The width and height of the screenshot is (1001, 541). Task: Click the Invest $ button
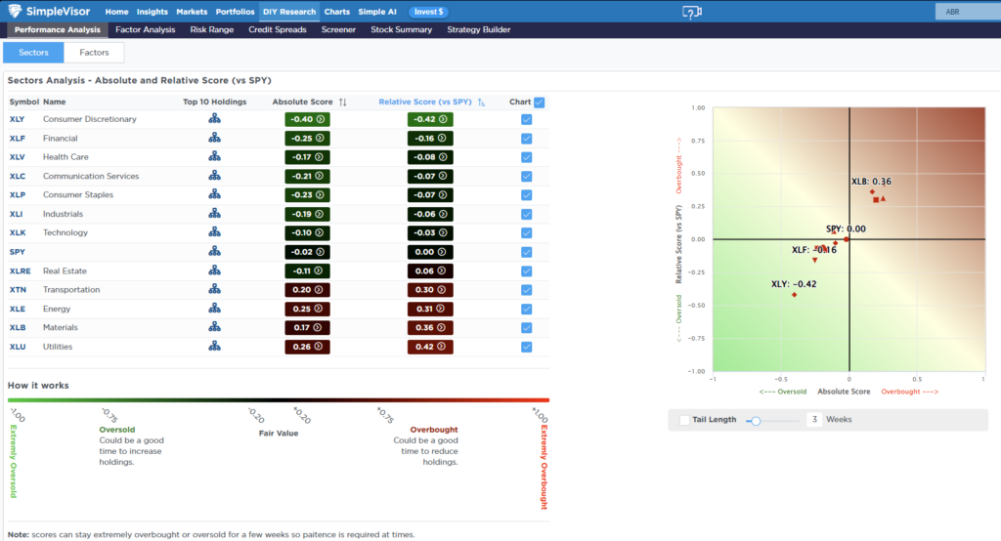428,12
